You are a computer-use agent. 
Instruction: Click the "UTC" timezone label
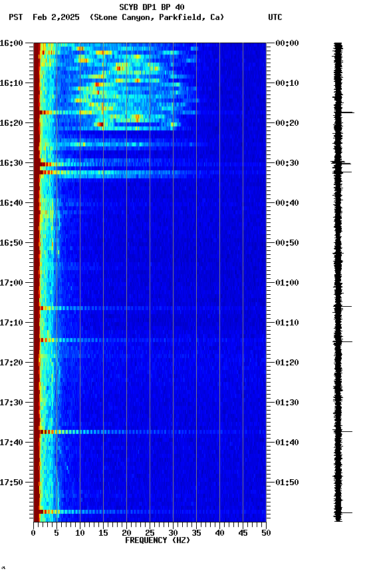click(x=275, y=17)
